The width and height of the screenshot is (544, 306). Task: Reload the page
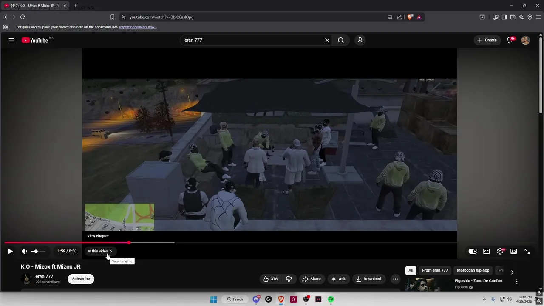pos(23,17)
